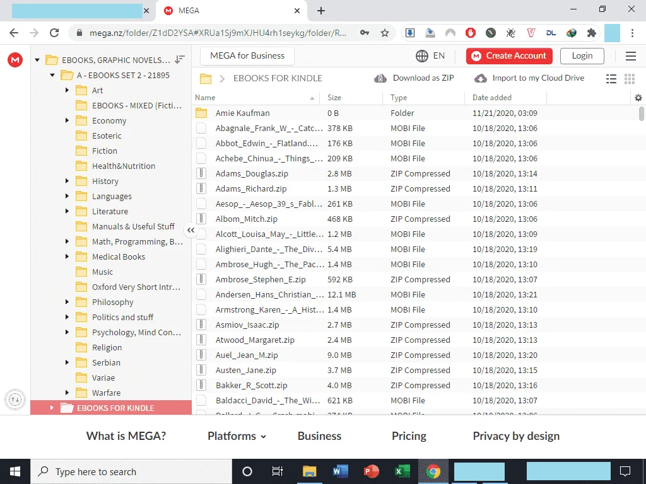The width and height of the screenshot is (646, 484).
Task: Click the globe language icon
Action: 422,56
